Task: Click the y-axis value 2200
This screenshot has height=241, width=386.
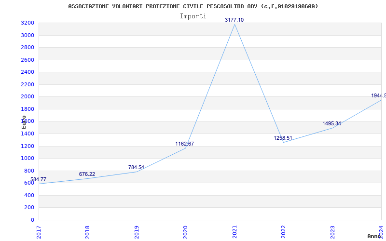Action: tap(28, 85)
